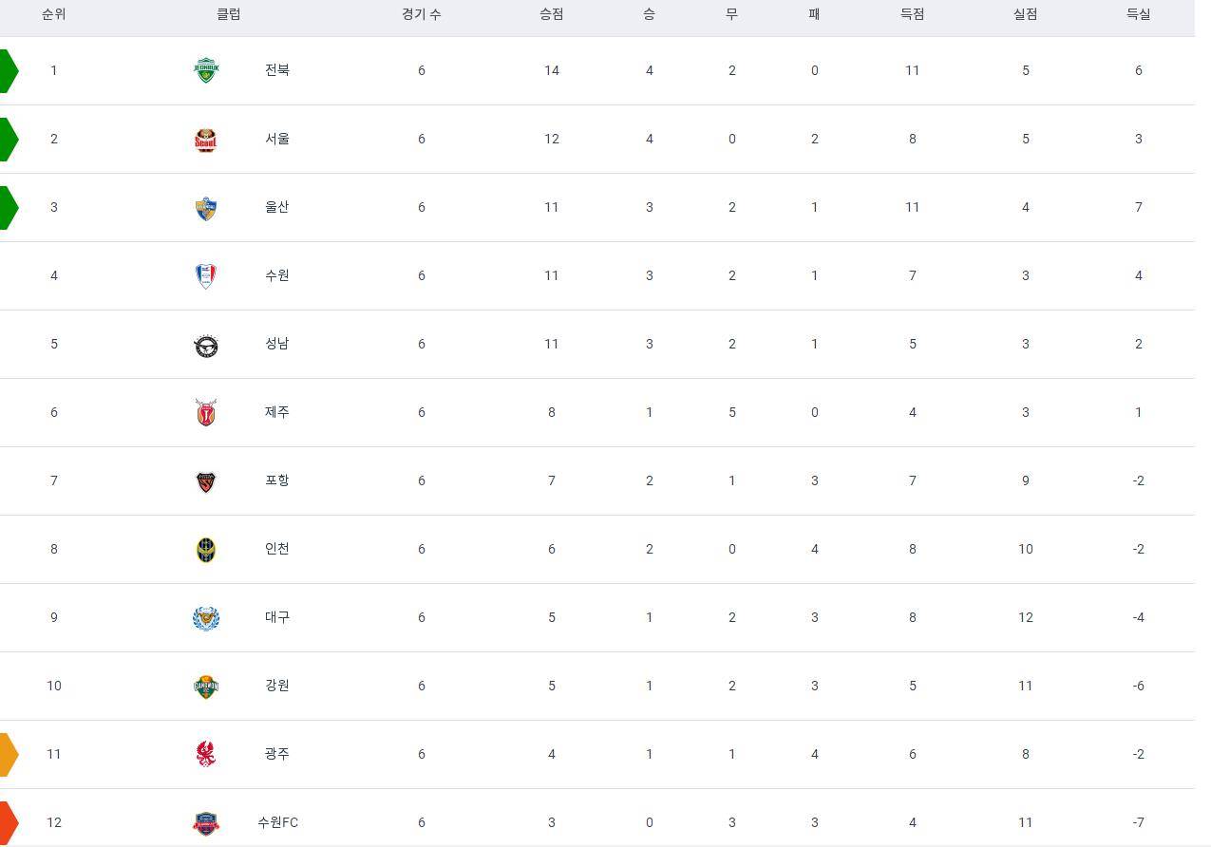Click the 강원 team logo

tap(205, 686)
